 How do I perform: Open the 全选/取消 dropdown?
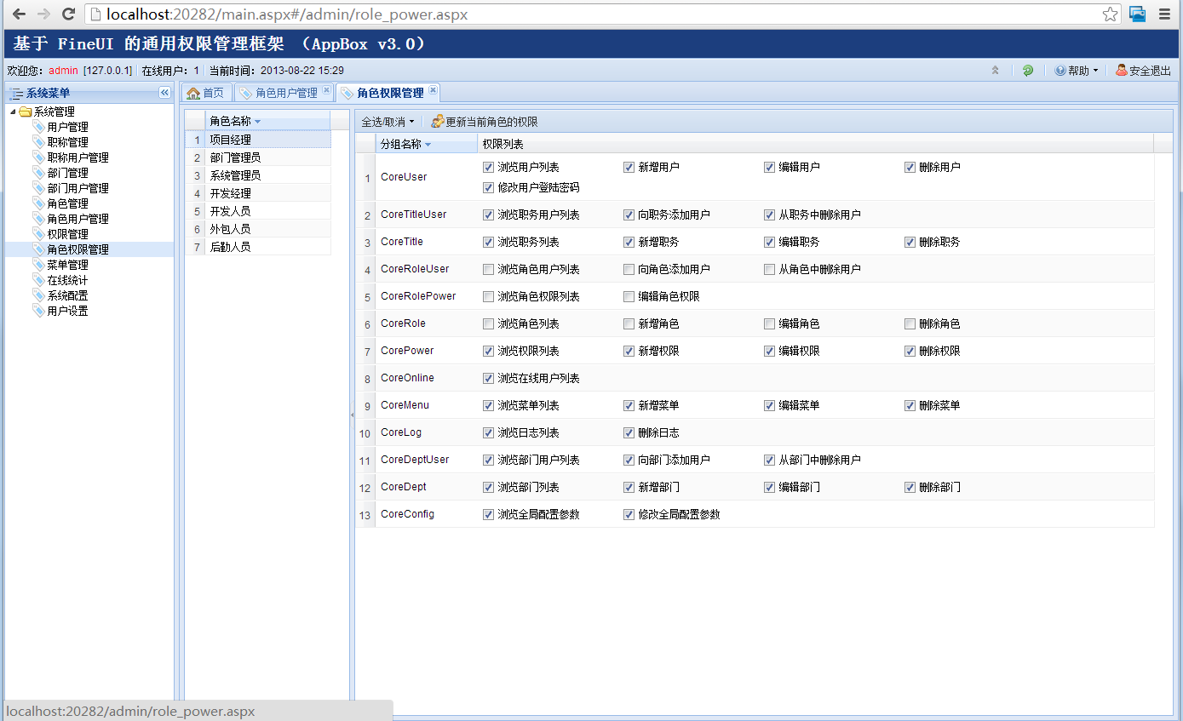[x=388, y=122]
